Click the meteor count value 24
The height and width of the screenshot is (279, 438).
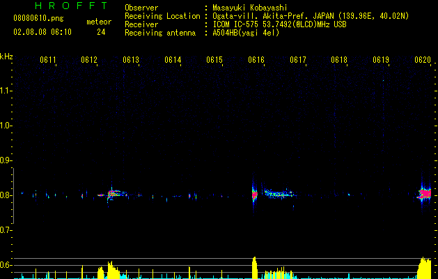pyautogui.click(x=101, y=32)
